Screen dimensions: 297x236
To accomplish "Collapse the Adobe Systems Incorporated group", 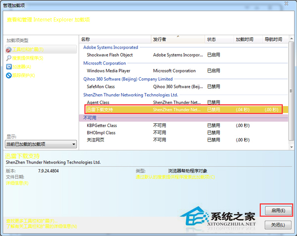I will tap(111, 47).
